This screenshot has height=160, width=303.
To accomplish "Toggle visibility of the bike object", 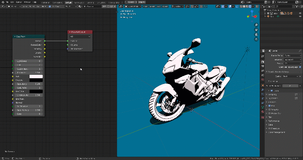I will click(300, 13).
